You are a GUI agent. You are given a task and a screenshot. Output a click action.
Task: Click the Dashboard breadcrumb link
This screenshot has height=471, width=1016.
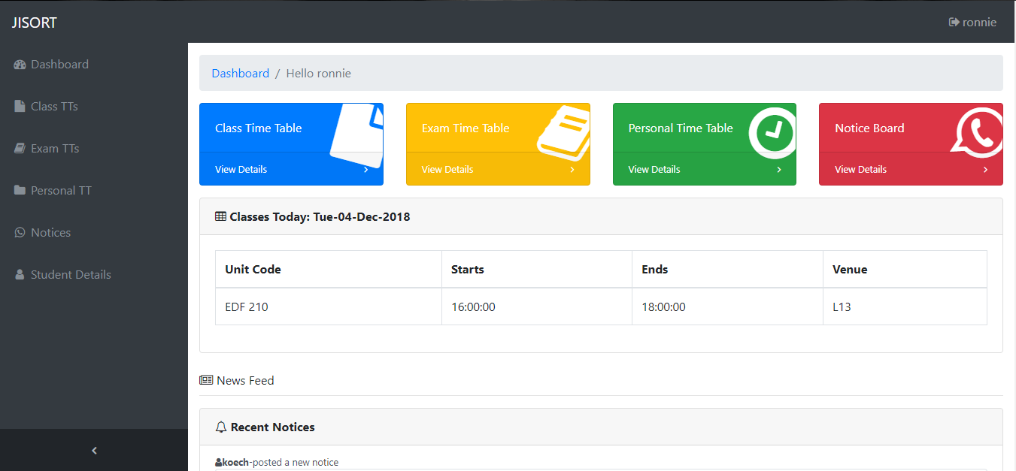click(240, 74)
